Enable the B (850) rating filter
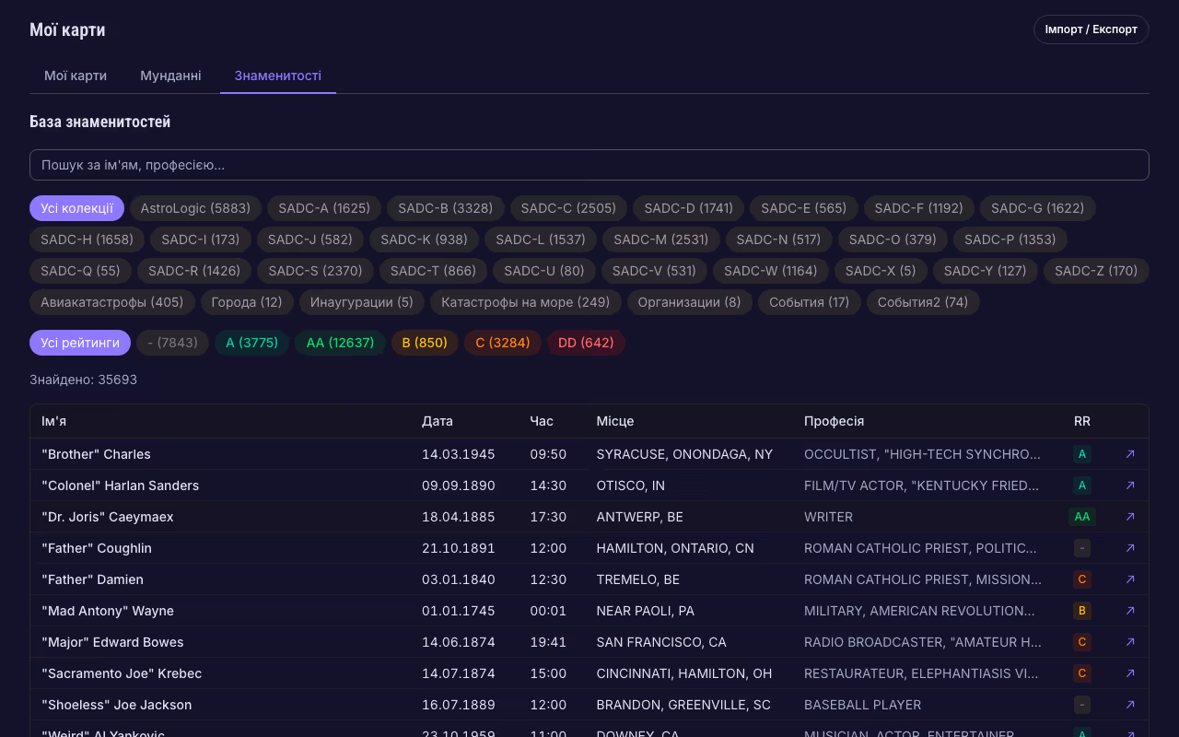This screenshot has height=737, width=1179. tap(425, 343)
